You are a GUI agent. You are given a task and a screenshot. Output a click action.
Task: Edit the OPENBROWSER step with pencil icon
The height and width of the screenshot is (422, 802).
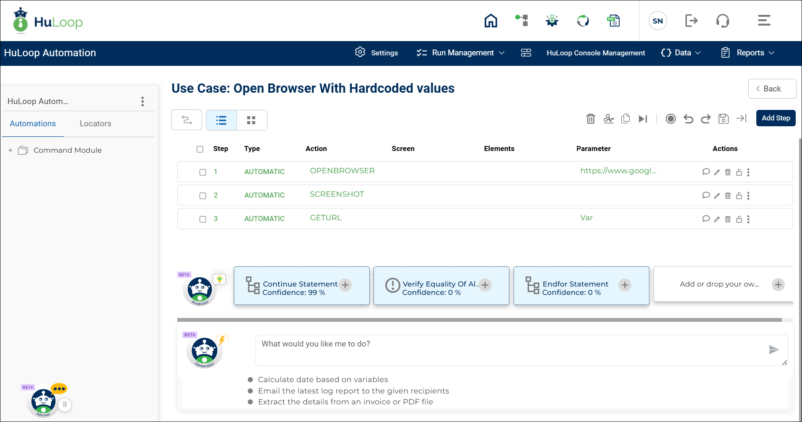pyautogui.click(x=717, y=172)
